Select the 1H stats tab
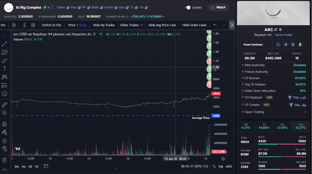 pos(264,126)
